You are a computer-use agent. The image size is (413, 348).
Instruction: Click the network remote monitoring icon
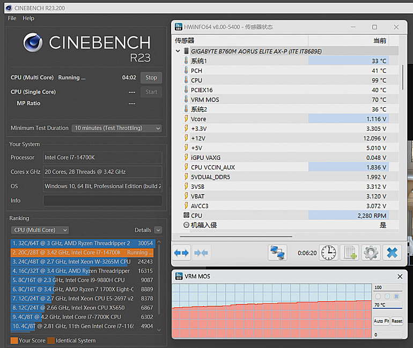(x=277, y=253)
